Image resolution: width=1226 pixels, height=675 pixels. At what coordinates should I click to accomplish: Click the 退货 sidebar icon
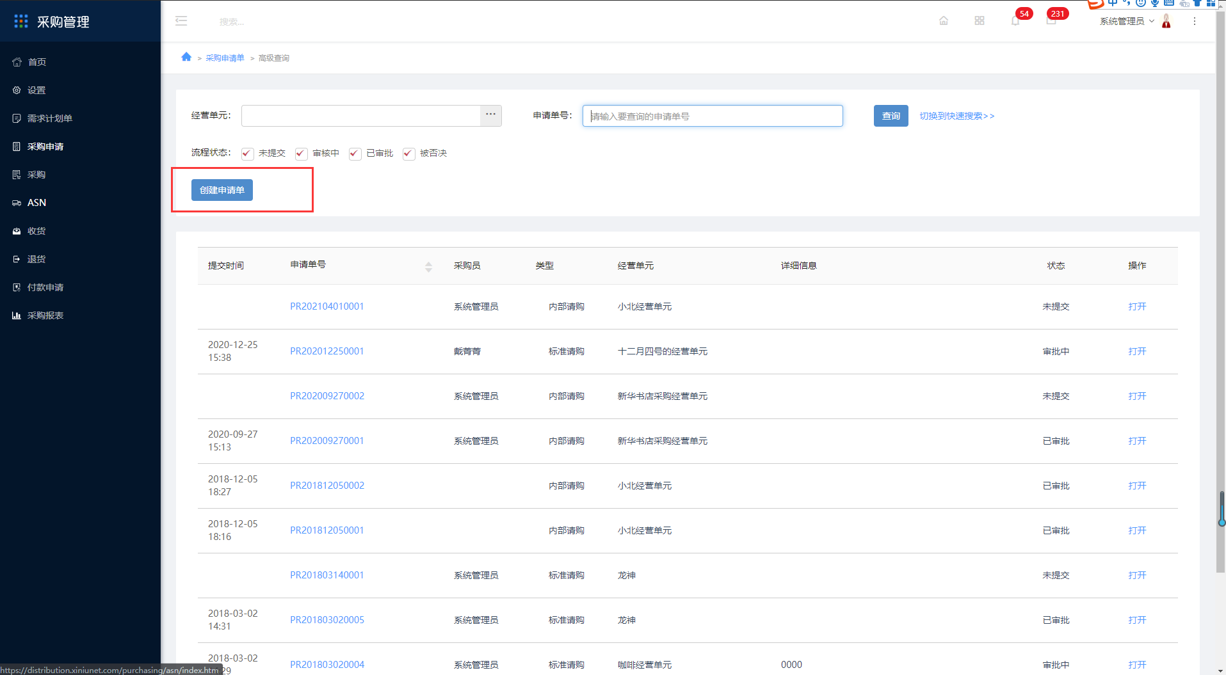click(17, 259)
